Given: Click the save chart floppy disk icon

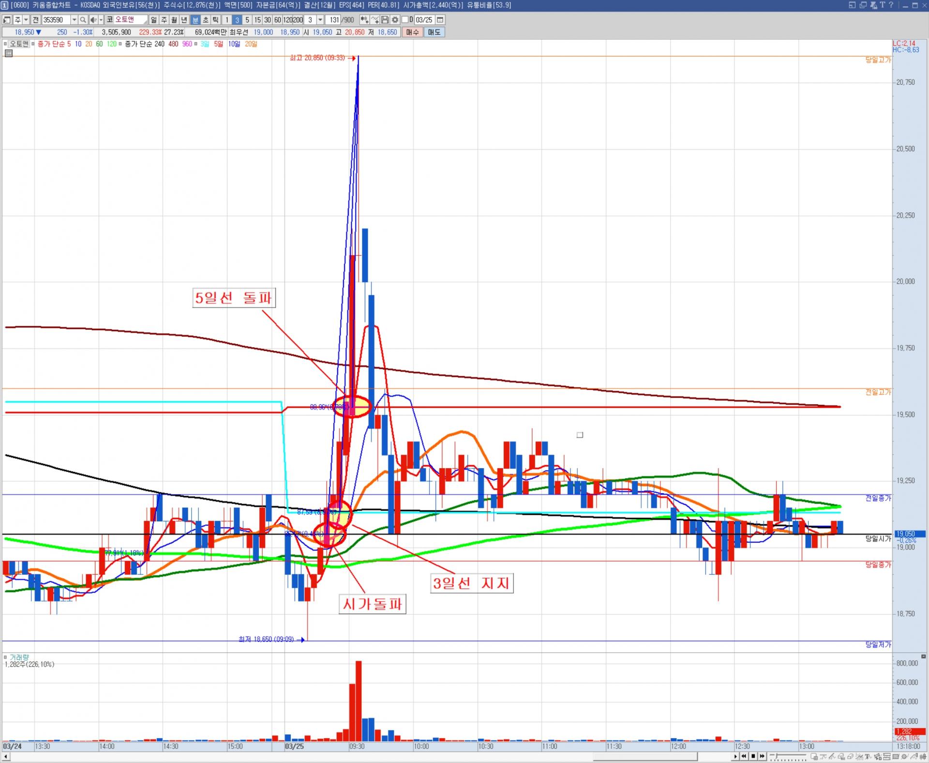Looking at the screenshot, I should (385, 20).
